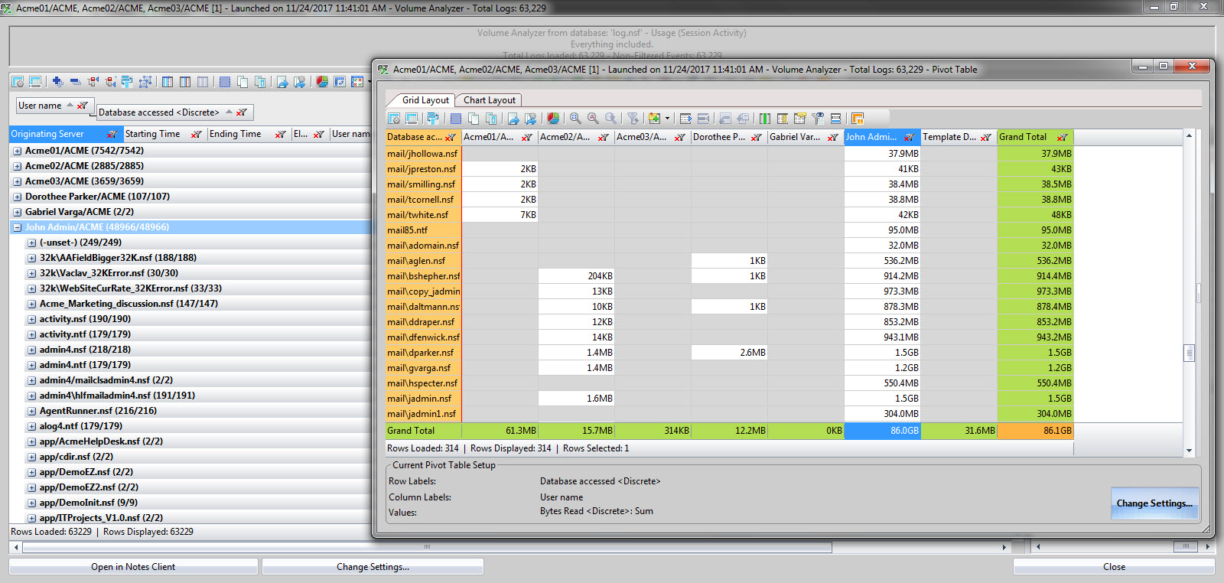Click the funnel filter icon in Pivot Table toolbar
Viewport: 1224px width, 583px height.
point(633,119)
